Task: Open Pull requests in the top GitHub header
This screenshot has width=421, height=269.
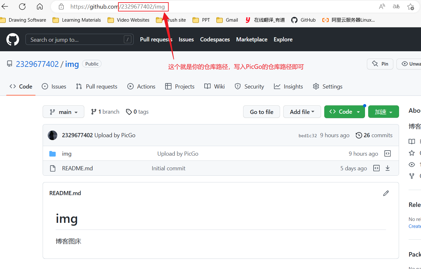Action: click(x=156, y=39)
